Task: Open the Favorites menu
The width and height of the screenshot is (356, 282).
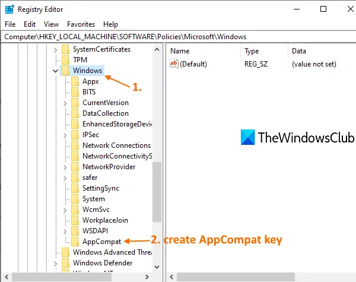Action: [81, 24]
